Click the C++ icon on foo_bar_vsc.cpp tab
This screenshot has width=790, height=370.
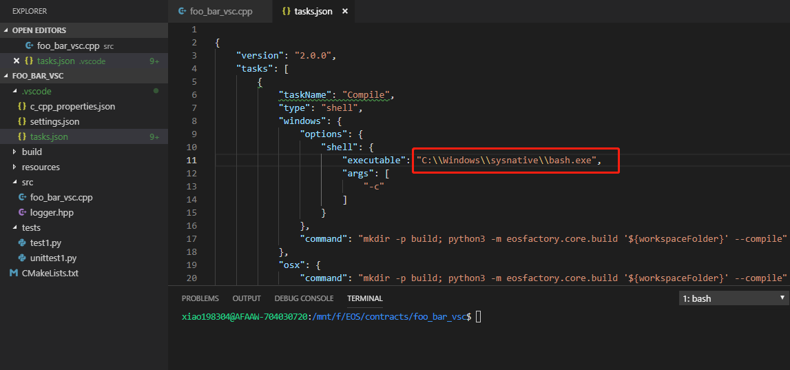click(x=183, y=11)
